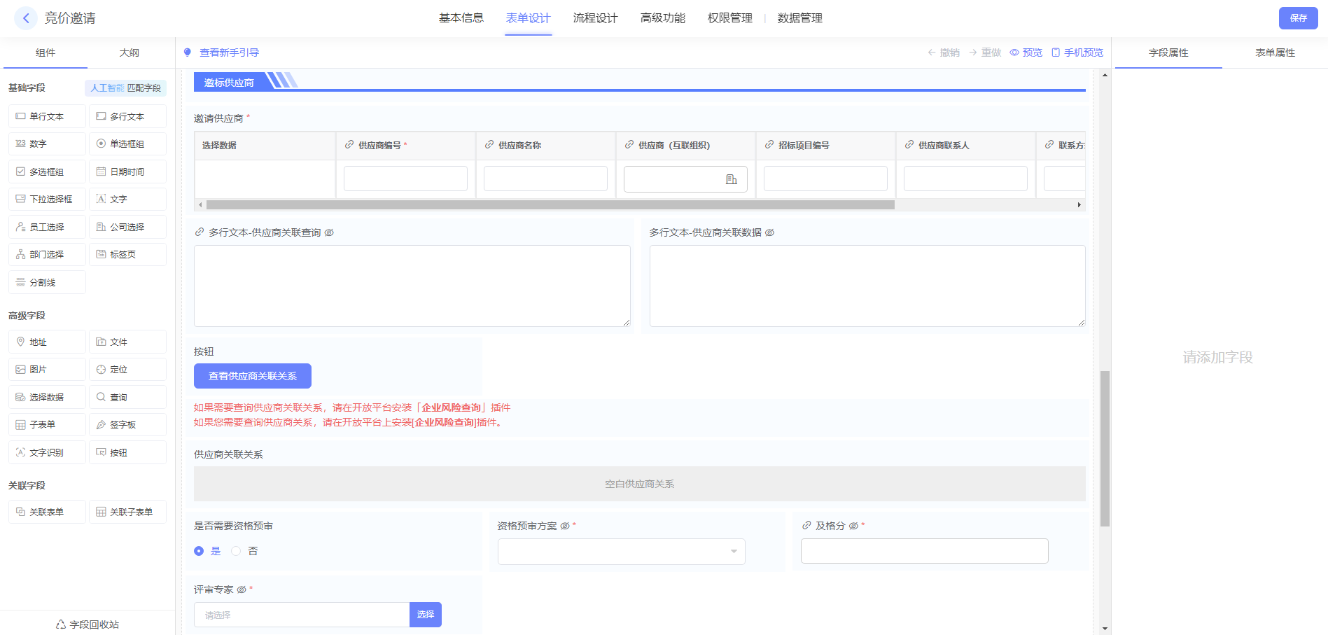
Task: Click the 及格分 input field
Action: click(924, 551)
